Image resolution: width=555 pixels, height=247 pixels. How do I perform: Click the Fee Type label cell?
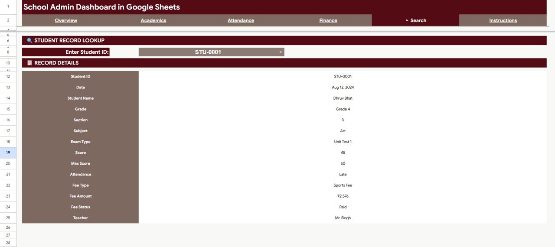click(x=80, y=185)
